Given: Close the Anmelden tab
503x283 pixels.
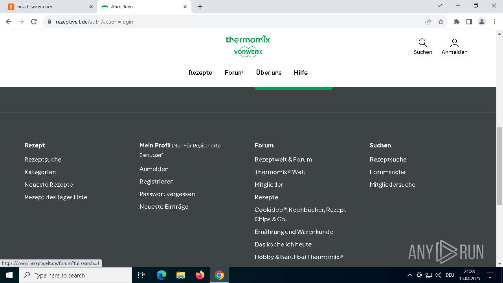Looking at the screenshot, I should (x=185, y=7).
